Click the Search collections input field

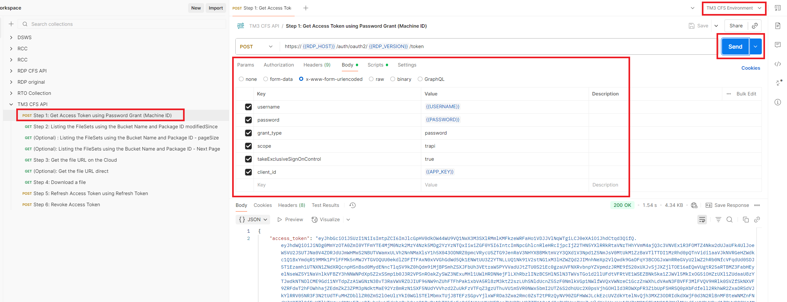(x=124, y=24)
